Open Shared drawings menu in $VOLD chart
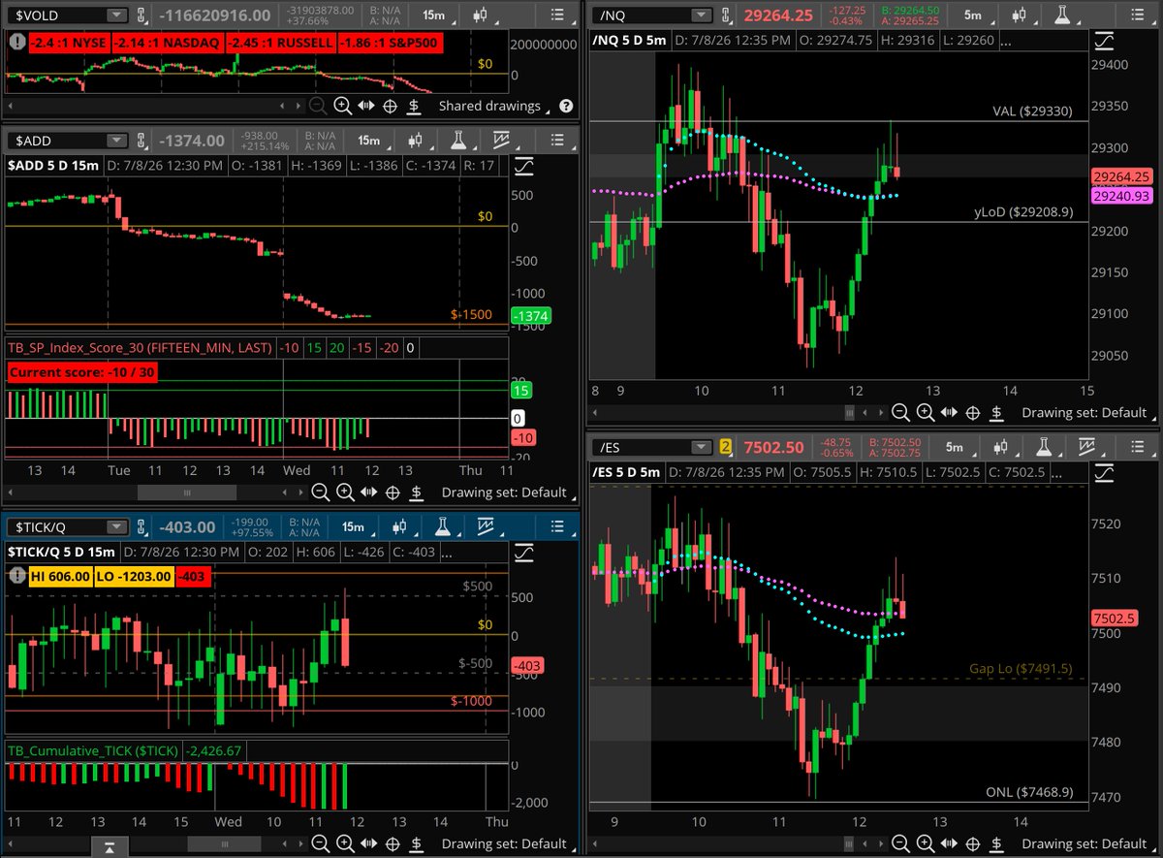The height and width of the screenshot is (858, 1163). (x=493, y=107)
